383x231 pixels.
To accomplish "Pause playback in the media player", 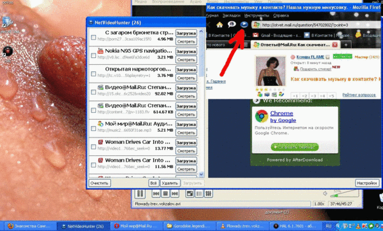I will click(140, 193).
